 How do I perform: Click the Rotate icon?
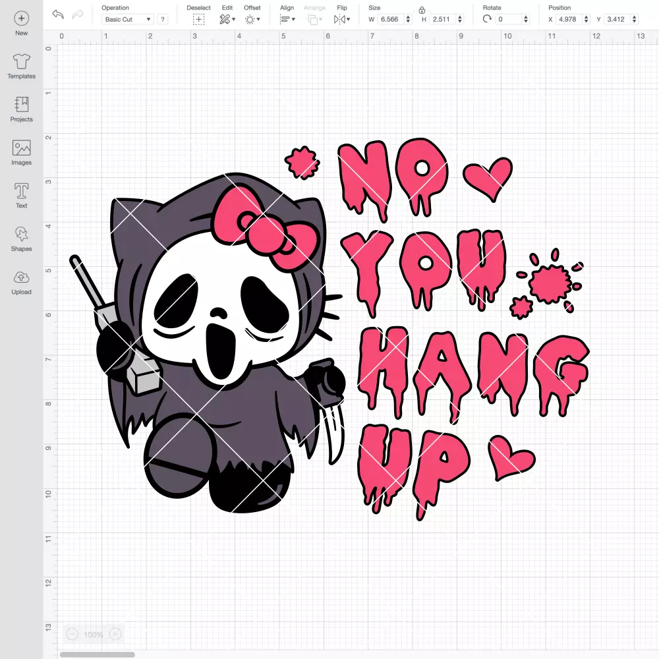487,19
